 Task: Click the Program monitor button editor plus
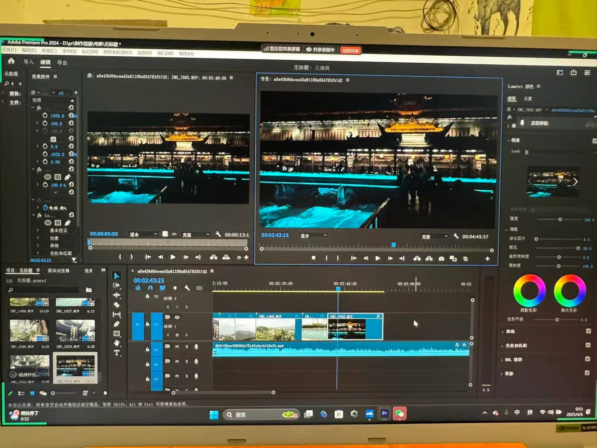[487, 259]
